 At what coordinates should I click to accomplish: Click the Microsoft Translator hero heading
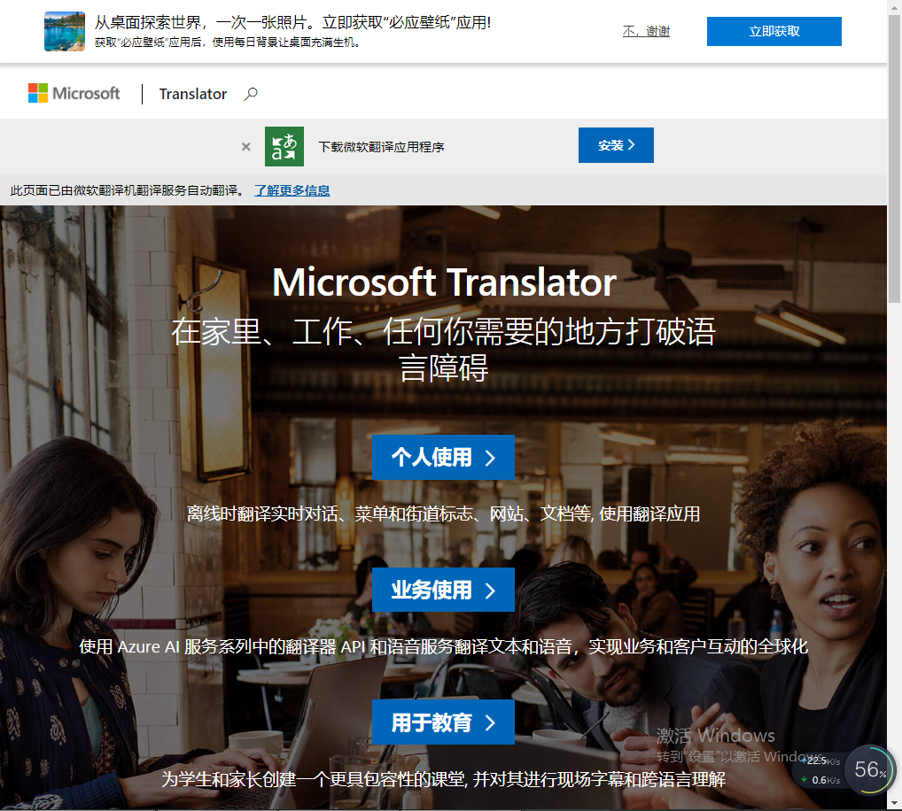pyautogui.click(x=444, y=282)
